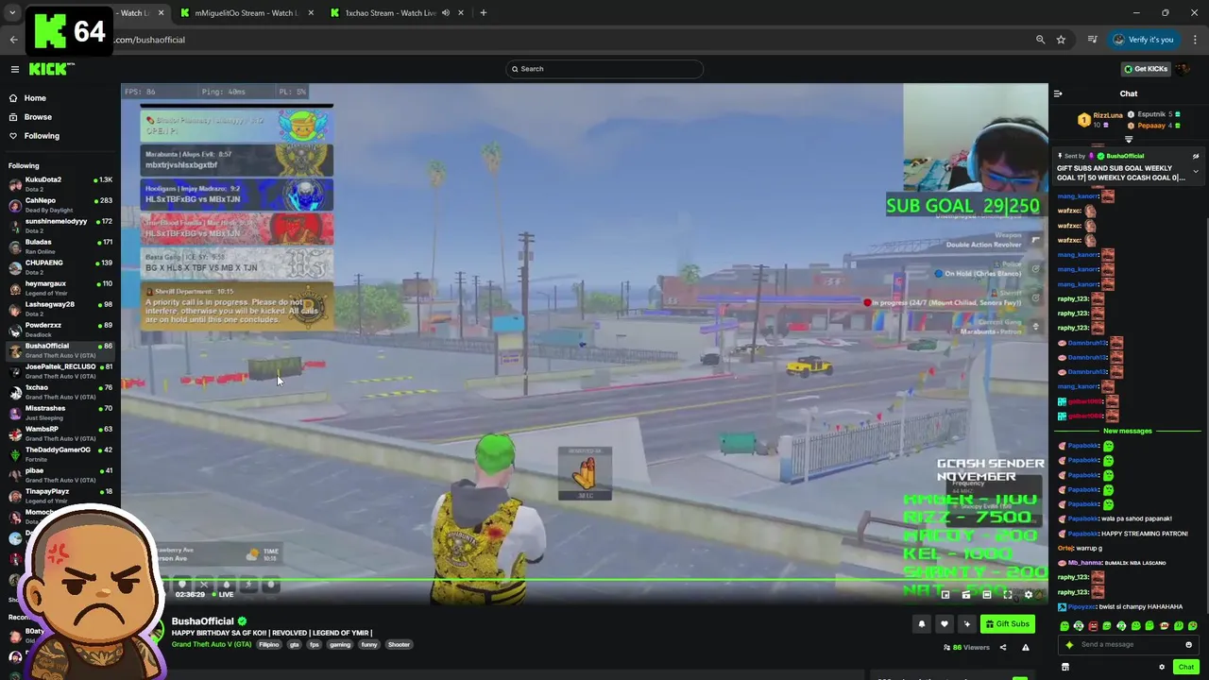Open the Kick hamburger sidebar menu
The height and width of the screenshot is (680, 1209).
tap(15, 69)
